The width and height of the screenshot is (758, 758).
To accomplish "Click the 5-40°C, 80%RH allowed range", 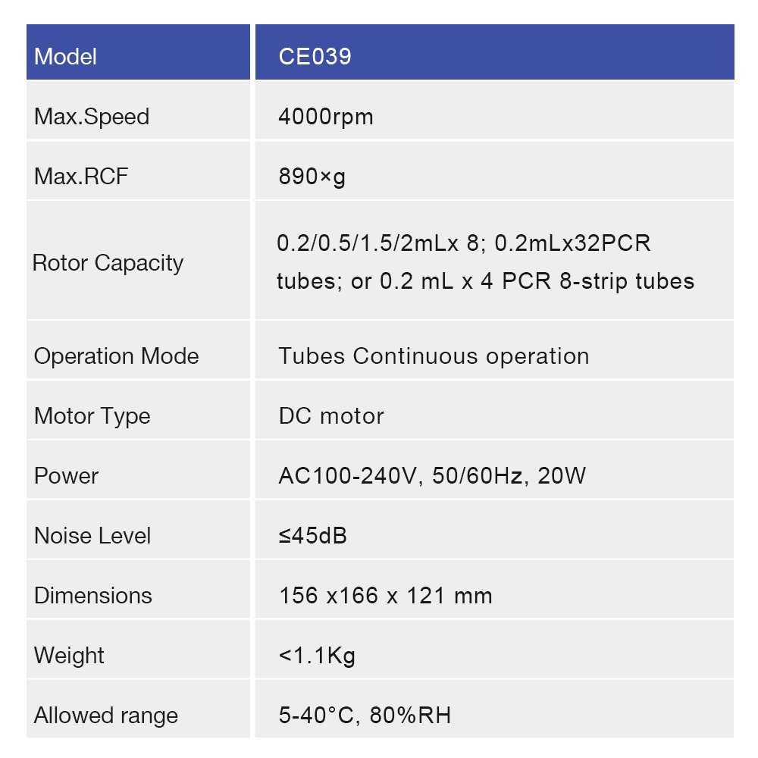I will pyautogui.click(x=365, y=716).
